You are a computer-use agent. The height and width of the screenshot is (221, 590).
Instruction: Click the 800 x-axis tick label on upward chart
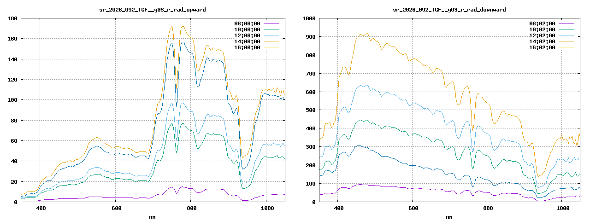pos(192,209)
